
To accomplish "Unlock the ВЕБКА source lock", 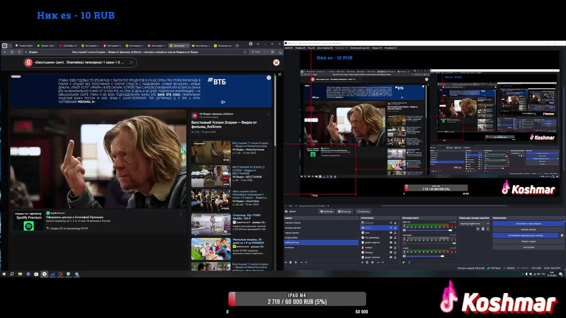I will point(395,227).
